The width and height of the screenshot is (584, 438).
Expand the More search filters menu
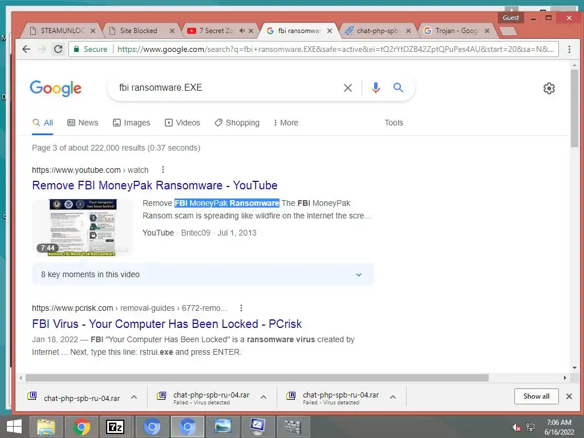[x=286, y=123]
